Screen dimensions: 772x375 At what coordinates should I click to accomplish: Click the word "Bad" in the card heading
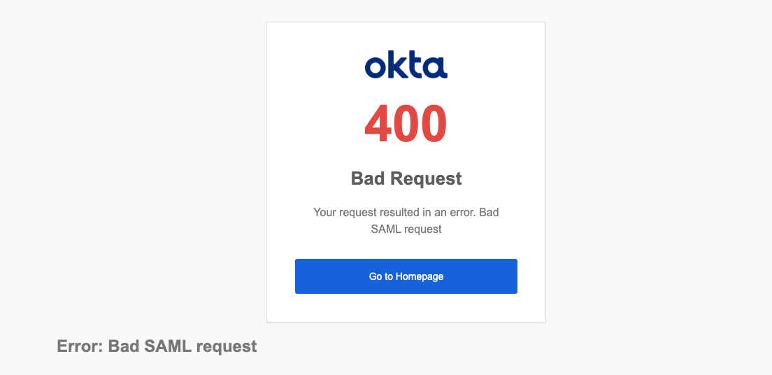point(367,178)
